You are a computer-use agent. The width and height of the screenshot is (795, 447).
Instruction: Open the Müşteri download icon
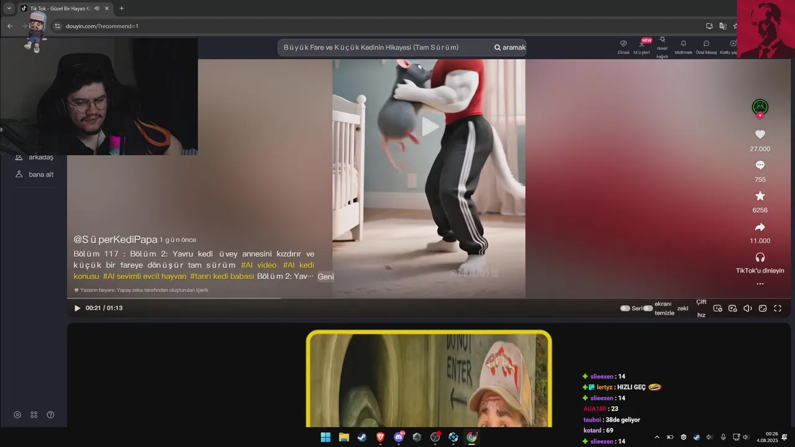pos(642,43)
